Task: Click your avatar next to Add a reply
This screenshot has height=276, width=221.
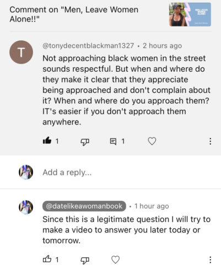Action: pyautogui.click(x=26, y=172)
